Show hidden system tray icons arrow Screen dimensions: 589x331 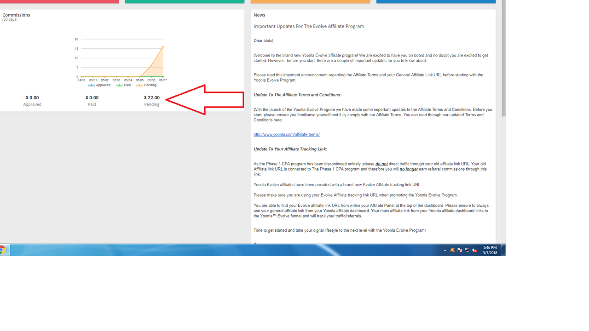[445, 250]
